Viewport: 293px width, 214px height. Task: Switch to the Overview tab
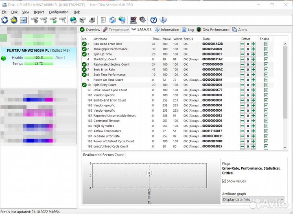[90, 30]
